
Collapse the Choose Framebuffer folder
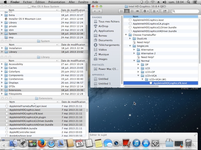pyautogui.click(x=126, y=35)
